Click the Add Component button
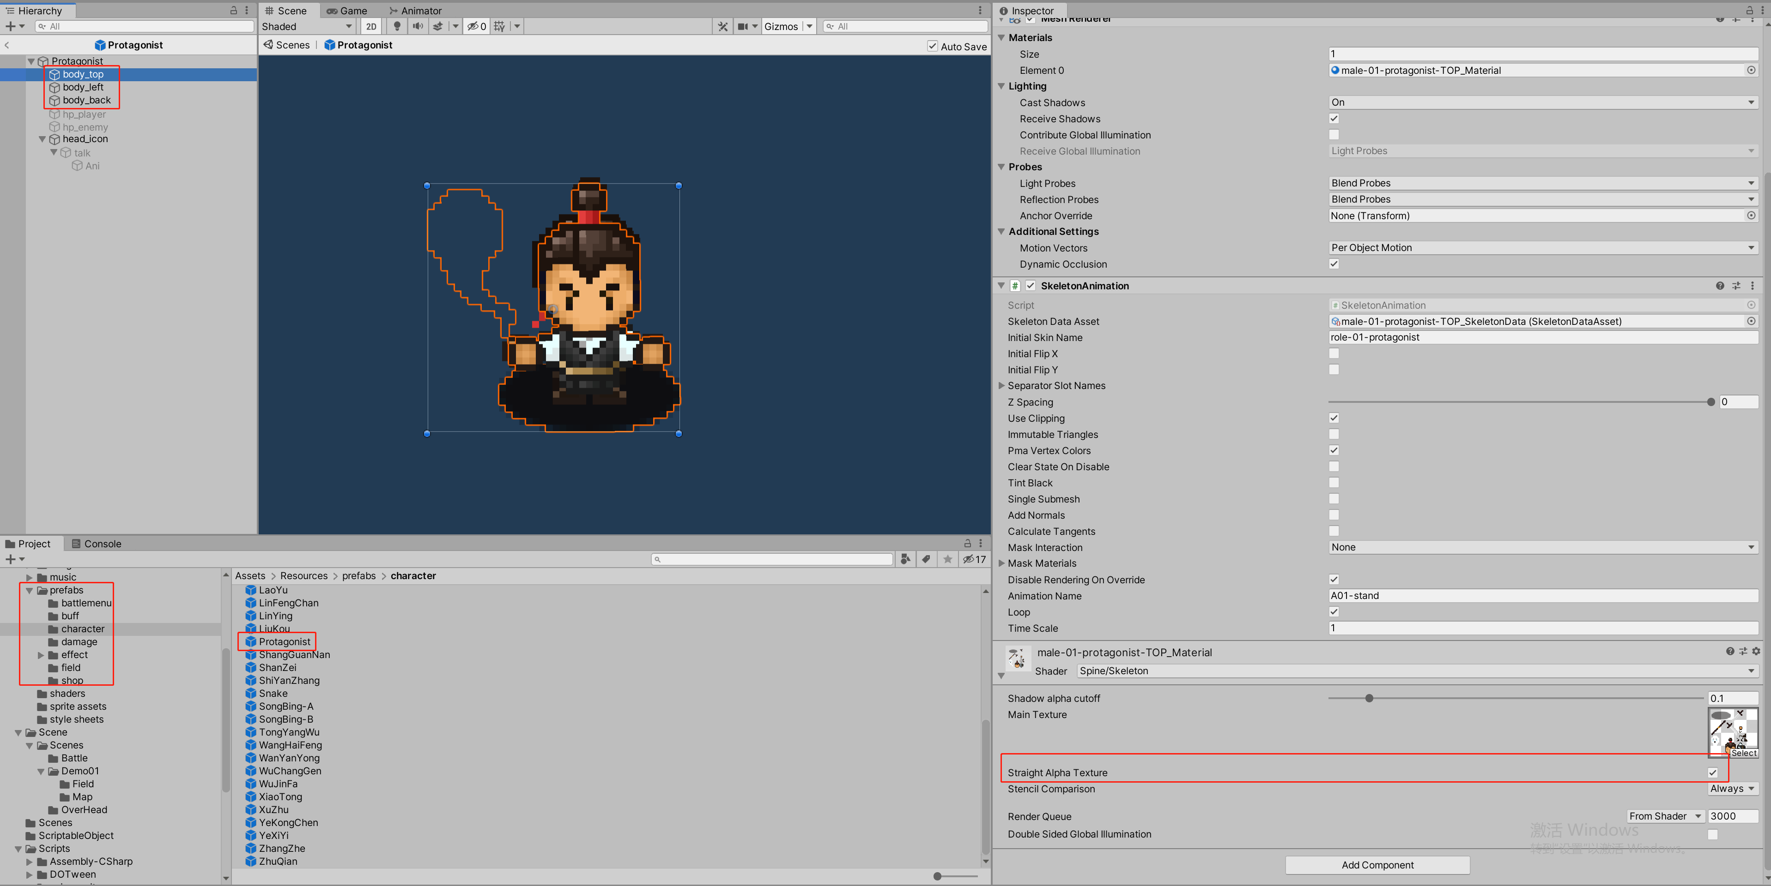 1377,865
